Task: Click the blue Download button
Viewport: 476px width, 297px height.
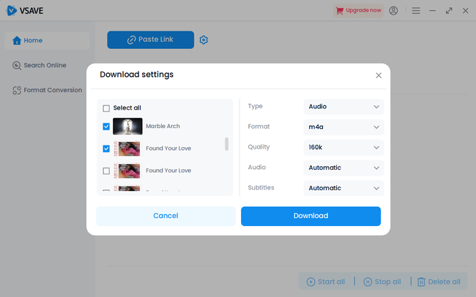Action: click(310, 216)
